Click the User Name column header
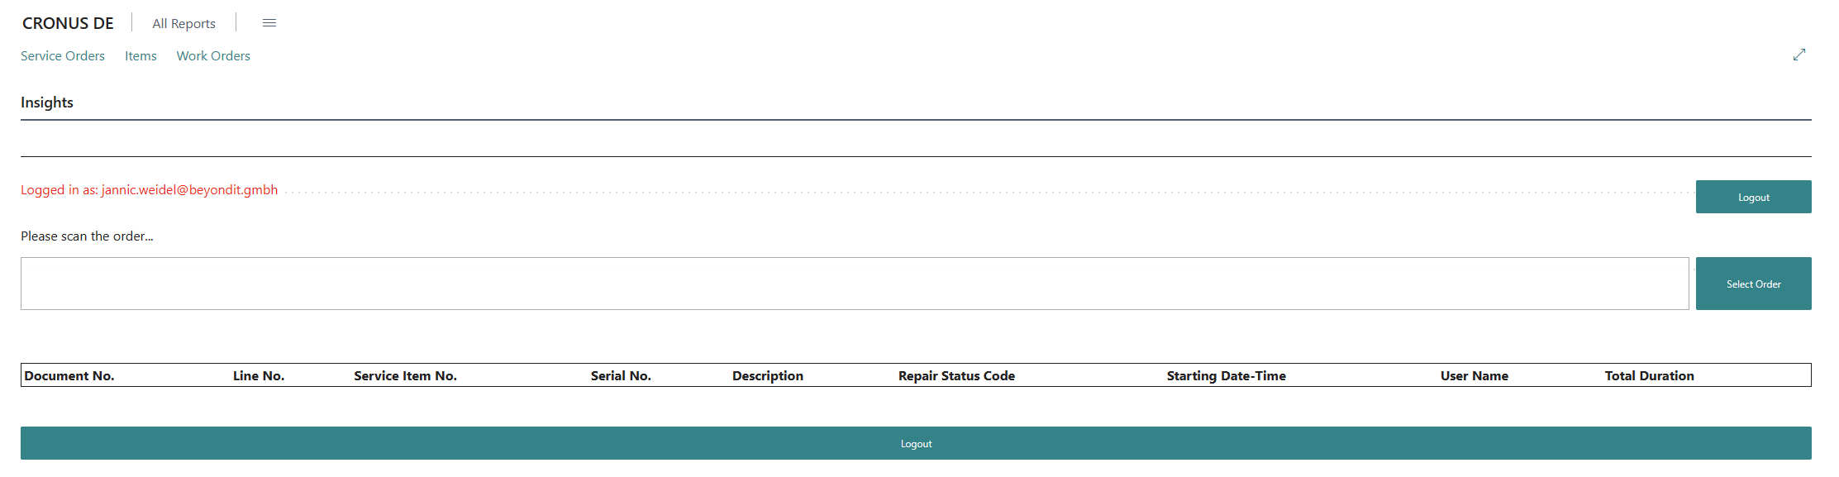 click(1474, 375)
